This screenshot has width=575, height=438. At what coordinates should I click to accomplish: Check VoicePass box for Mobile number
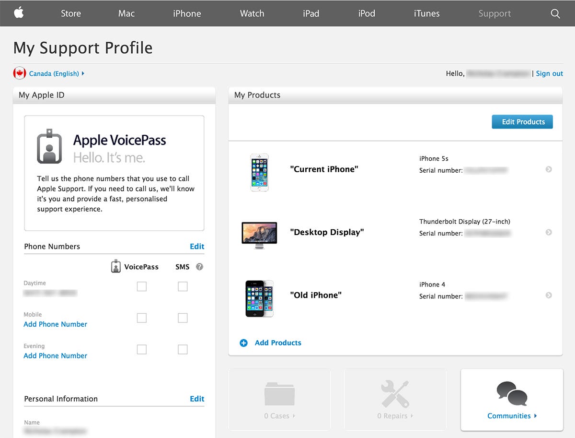pos(142,318)
